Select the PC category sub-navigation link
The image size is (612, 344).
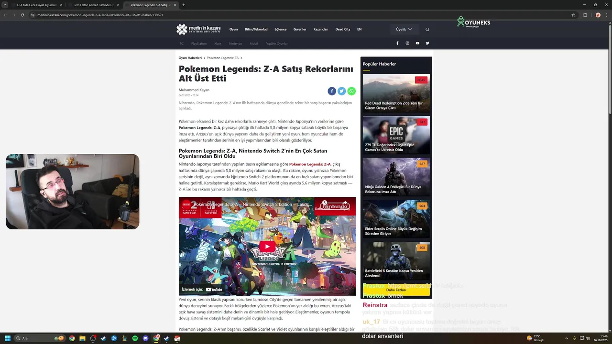182,43
